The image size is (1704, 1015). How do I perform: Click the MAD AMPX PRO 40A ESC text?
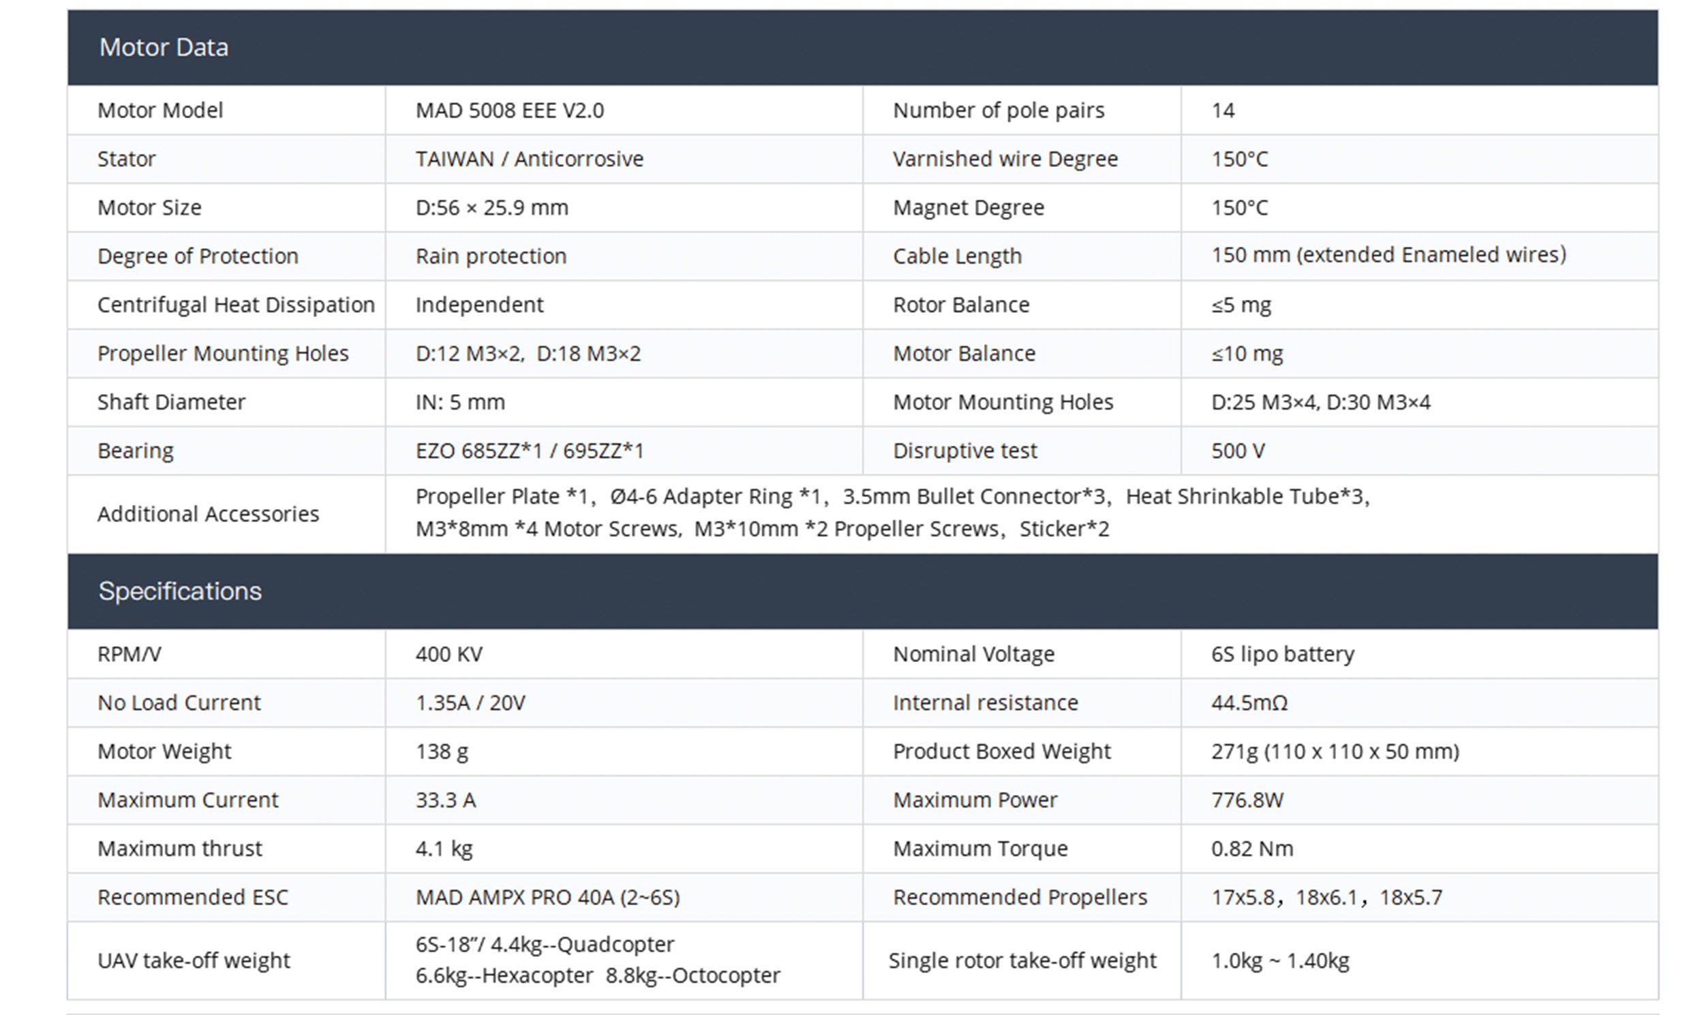548,896
